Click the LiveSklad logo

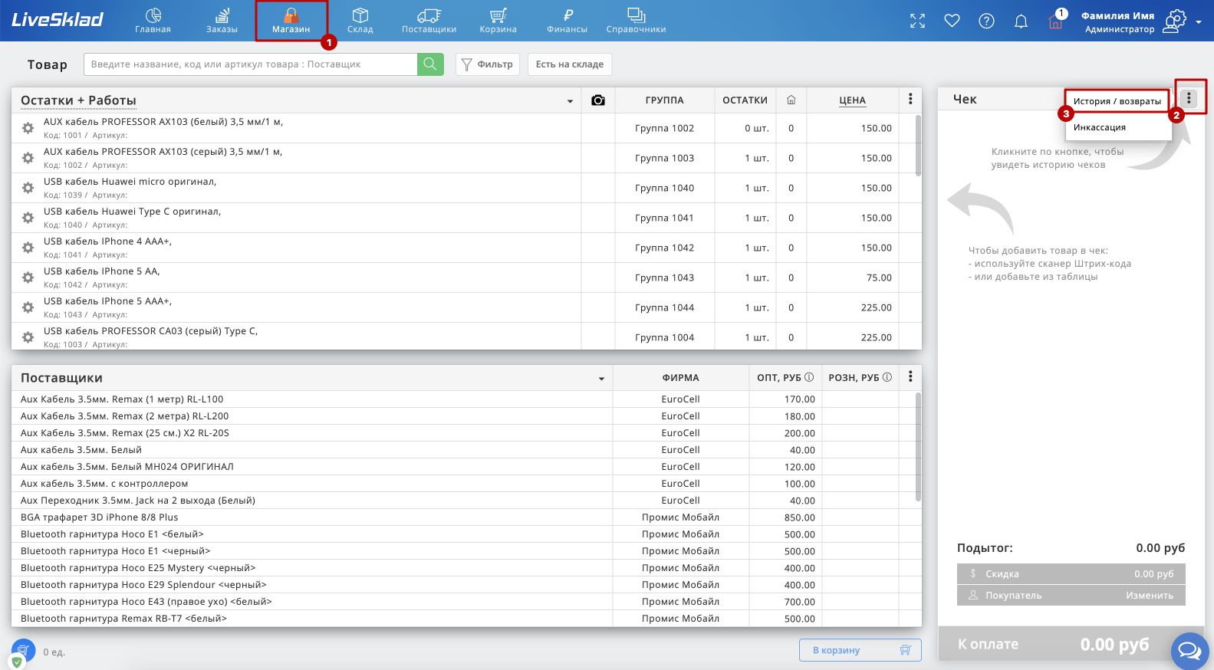point(58,20)
